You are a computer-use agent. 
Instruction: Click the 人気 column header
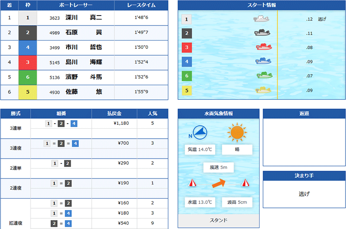153,114
